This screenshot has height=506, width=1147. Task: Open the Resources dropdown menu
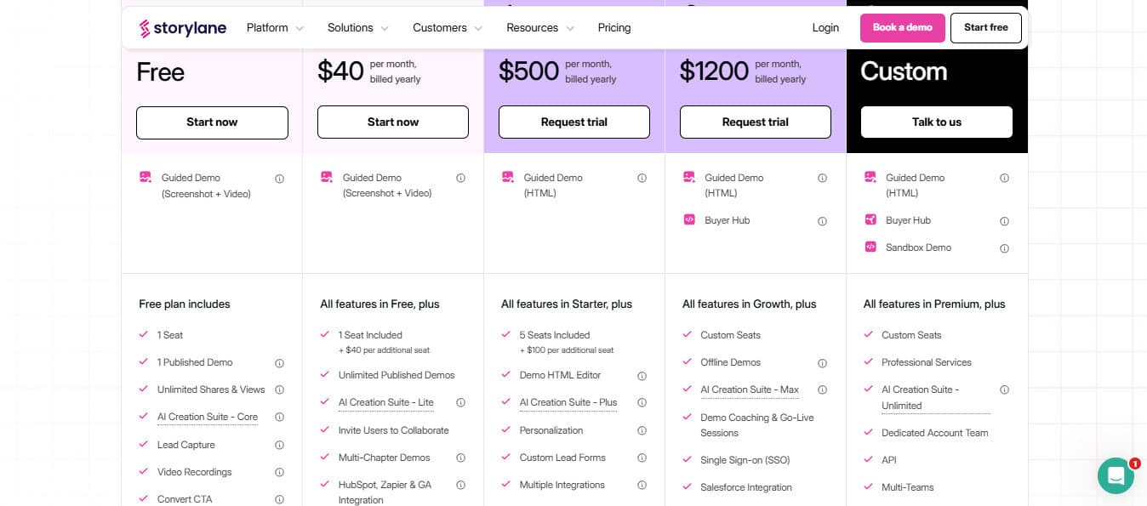pos(540,28)
